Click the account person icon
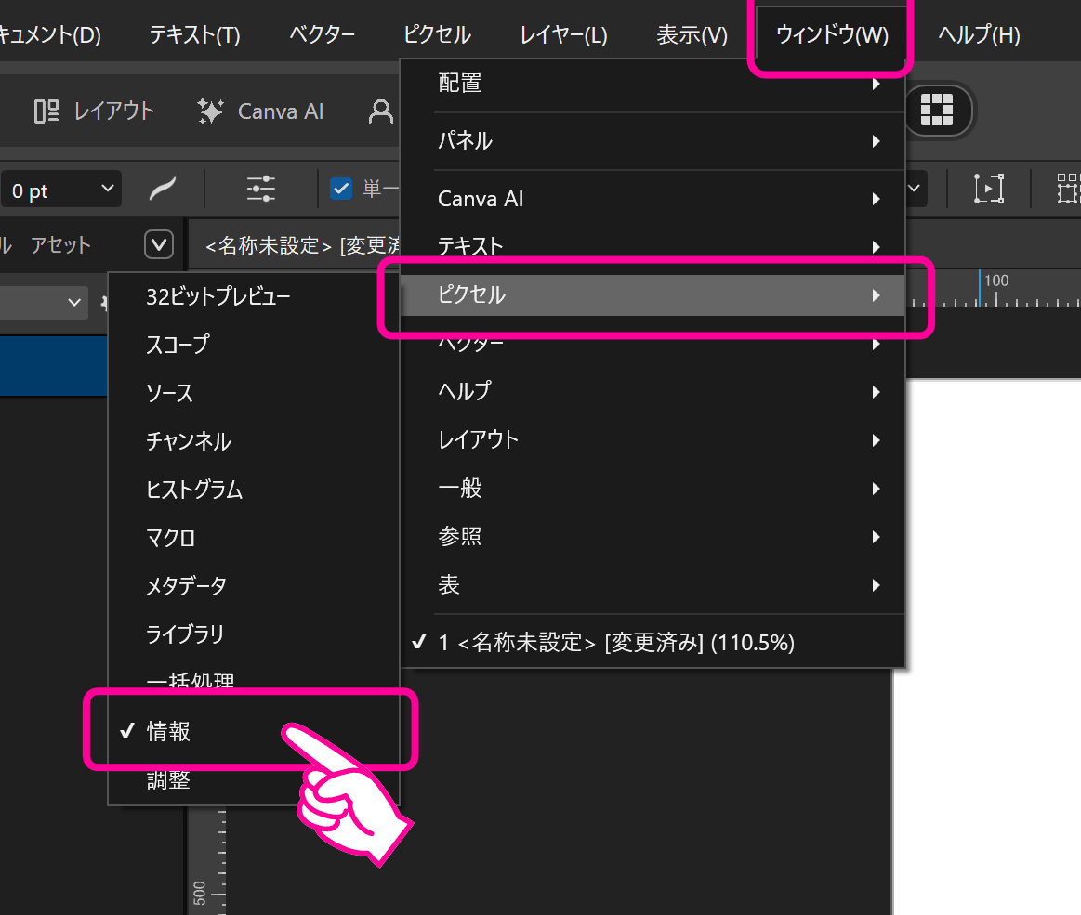This screenshot has width=1081, height=915. (x=380, y=111)
